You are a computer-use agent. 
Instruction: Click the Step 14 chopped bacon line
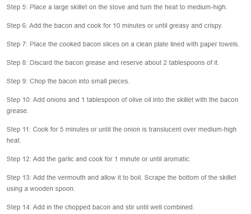point(100,208)
